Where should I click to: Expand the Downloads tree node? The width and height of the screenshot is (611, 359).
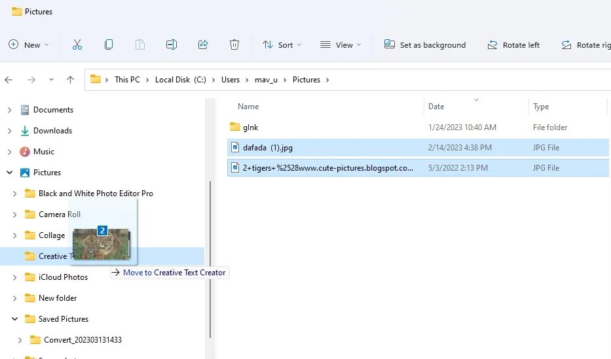coord(9,131)
